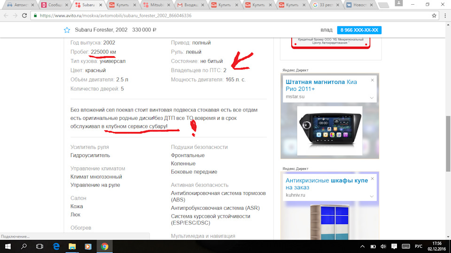451x253 pixels.
Task: Click Климат многозонный feature text
Action: tap(96, 177)
